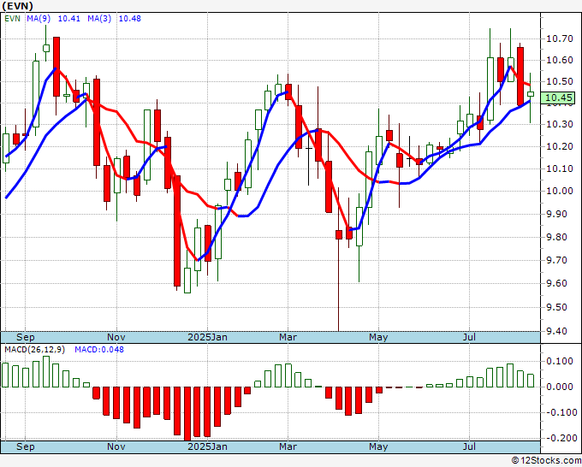Click the 10.70 price axis label
Screen dimensions: 582x467
click(560, 38)
